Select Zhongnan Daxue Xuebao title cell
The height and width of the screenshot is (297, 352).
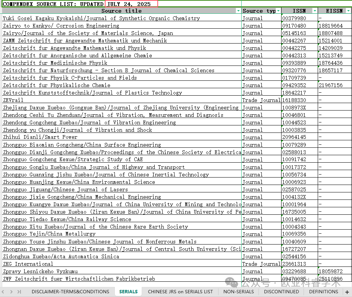(122, 249)
